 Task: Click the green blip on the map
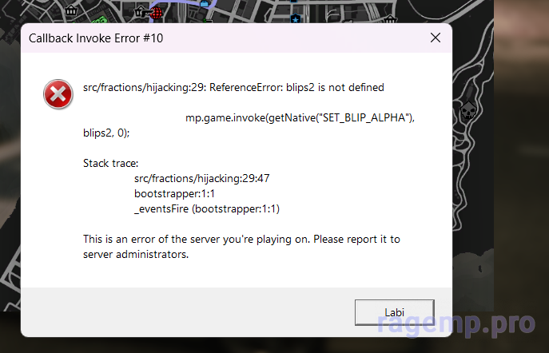click(x=100, y=20)
